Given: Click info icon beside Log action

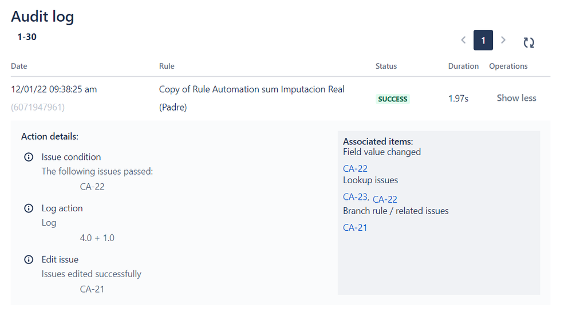Looking at the screenshot, I should [29, 208].
